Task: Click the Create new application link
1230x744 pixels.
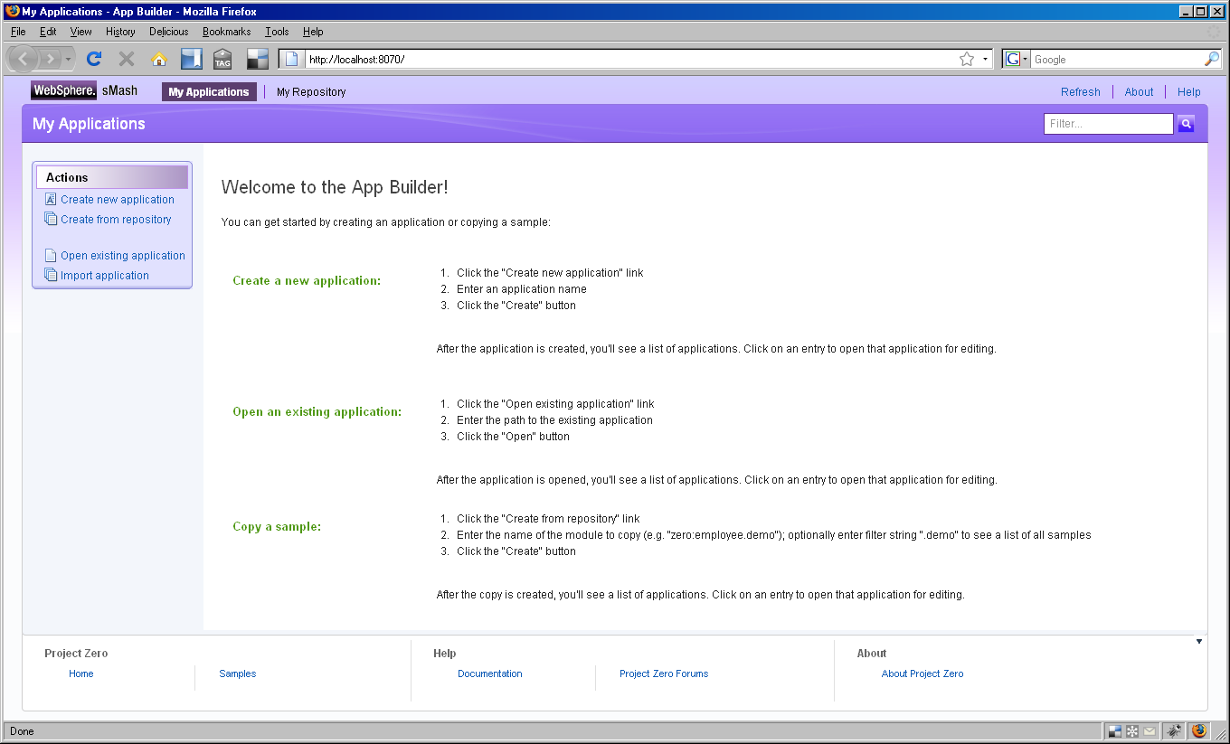Action: coord(118,200)
